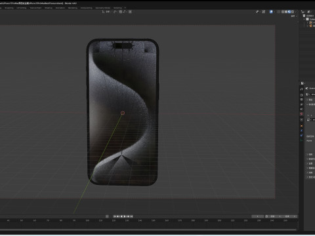The image size is (315, 236).
Task: Open the Tool properties tab
Action: coord(301,89)
